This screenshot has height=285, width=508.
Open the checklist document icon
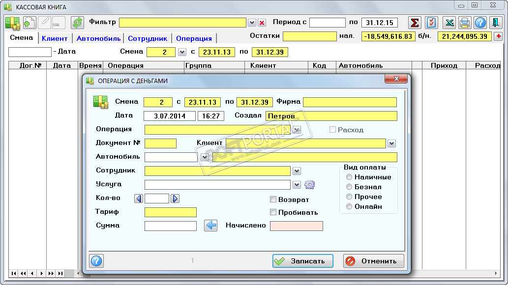431,23
